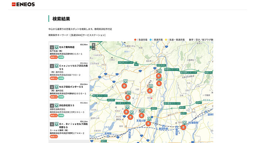Click the green station icon beside 浜松赤松坂SS
The width and height of the screenshot is (255, 143).
[x=57, y=105]
